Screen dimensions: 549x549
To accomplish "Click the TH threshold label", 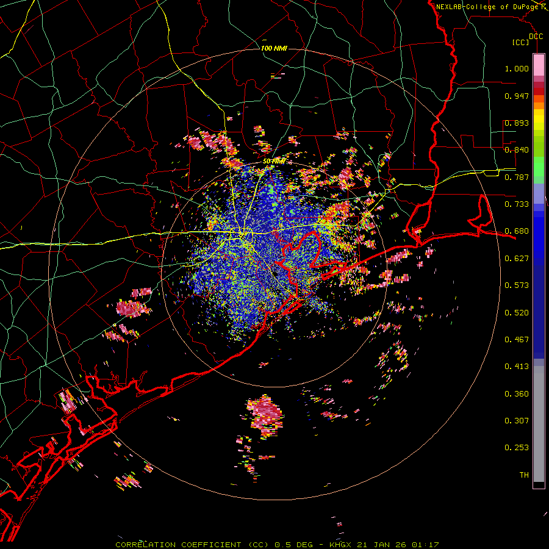I will coord(524,475).
